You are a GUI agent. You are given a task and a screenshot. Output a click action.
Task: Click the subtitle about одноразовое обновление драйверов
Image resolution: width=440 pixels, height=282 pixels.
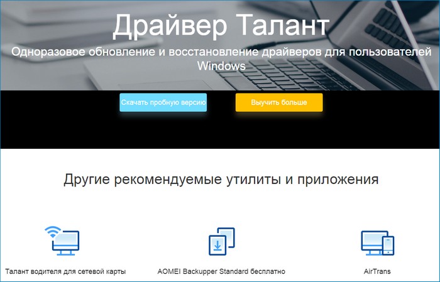coord(221,59)
